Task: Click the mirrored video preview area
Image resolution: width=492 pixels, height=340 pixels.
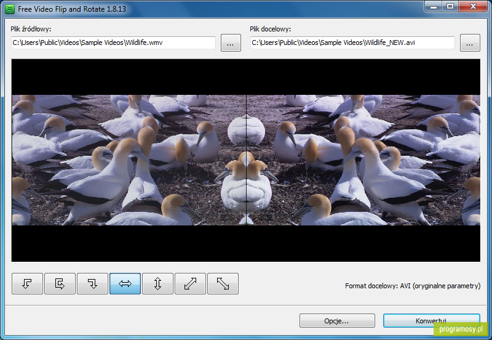Action: pyautogui.click(x=245, y=160)
